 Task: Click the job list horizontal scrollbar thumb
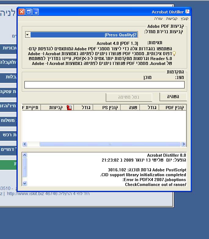(x=110, y=144)
